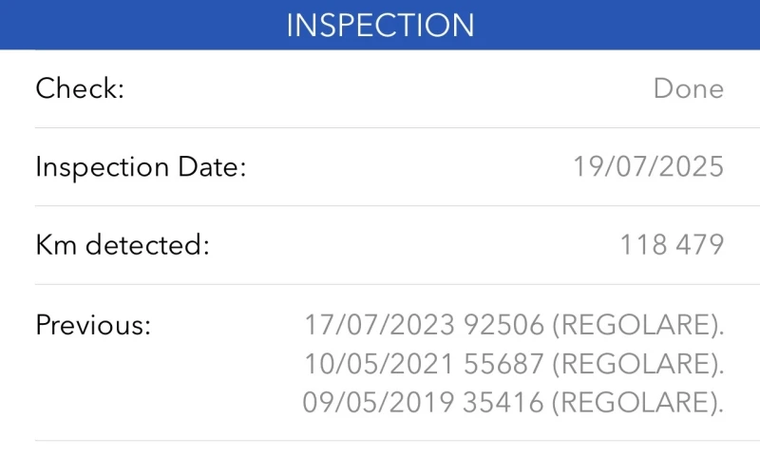
Task: Click the "Check:" row label
Action: (81, 89)
